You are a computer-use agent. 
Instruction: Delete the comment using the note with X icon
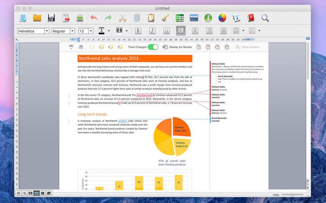(101, 47)
